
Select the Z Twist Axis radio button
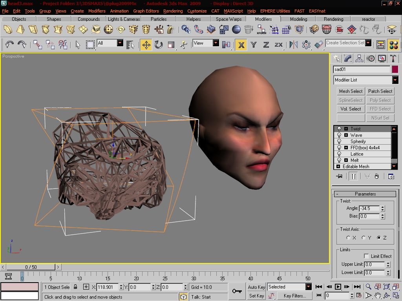[x=379, y=238]
